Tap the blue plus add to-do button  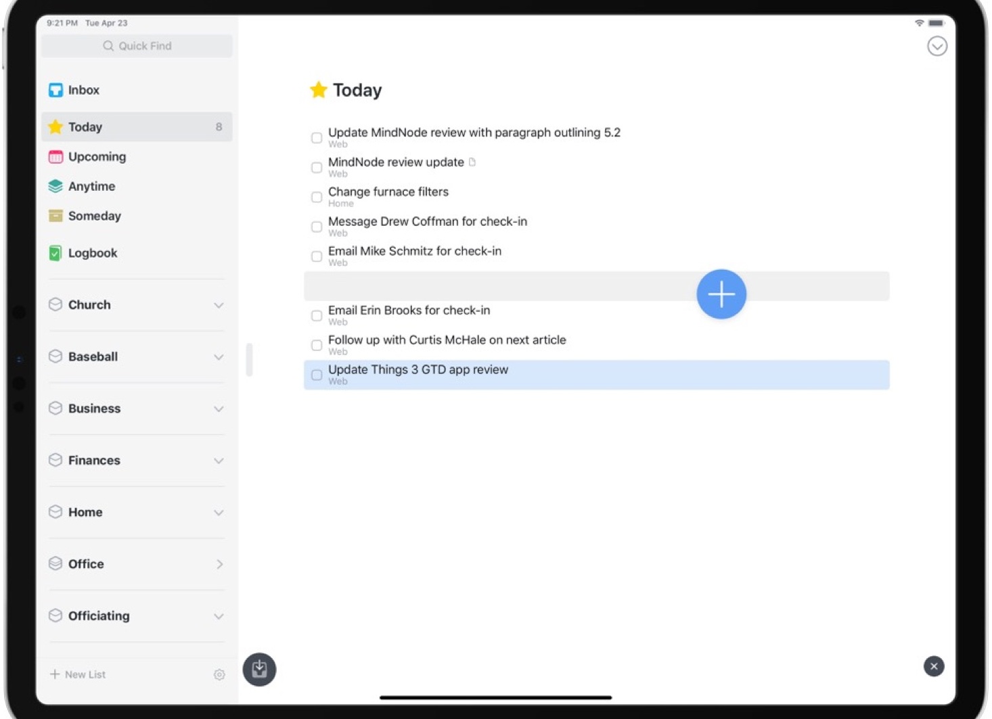coord(721,294)
